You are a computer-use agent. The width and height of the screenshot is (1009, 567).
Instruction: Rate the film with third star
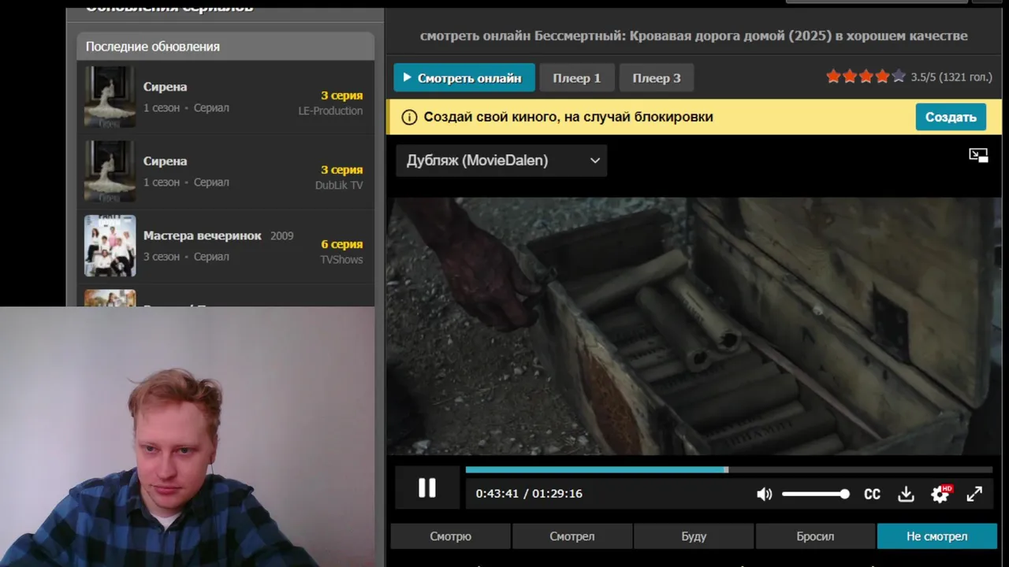click(866, 76)
